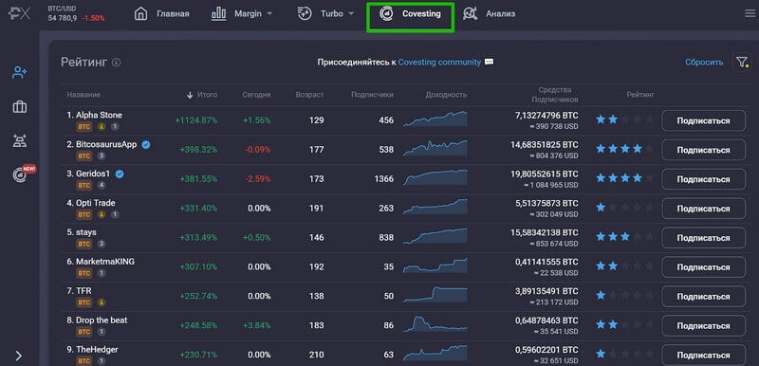The image size is (759, 366).
Task: Open the Margin dropdown menu
Action: 242,14
